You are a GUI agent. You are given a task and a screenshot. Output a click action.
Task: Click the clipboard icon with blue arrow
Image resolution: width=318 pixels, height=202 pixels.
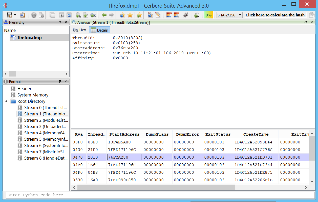(x=23, y=15)
